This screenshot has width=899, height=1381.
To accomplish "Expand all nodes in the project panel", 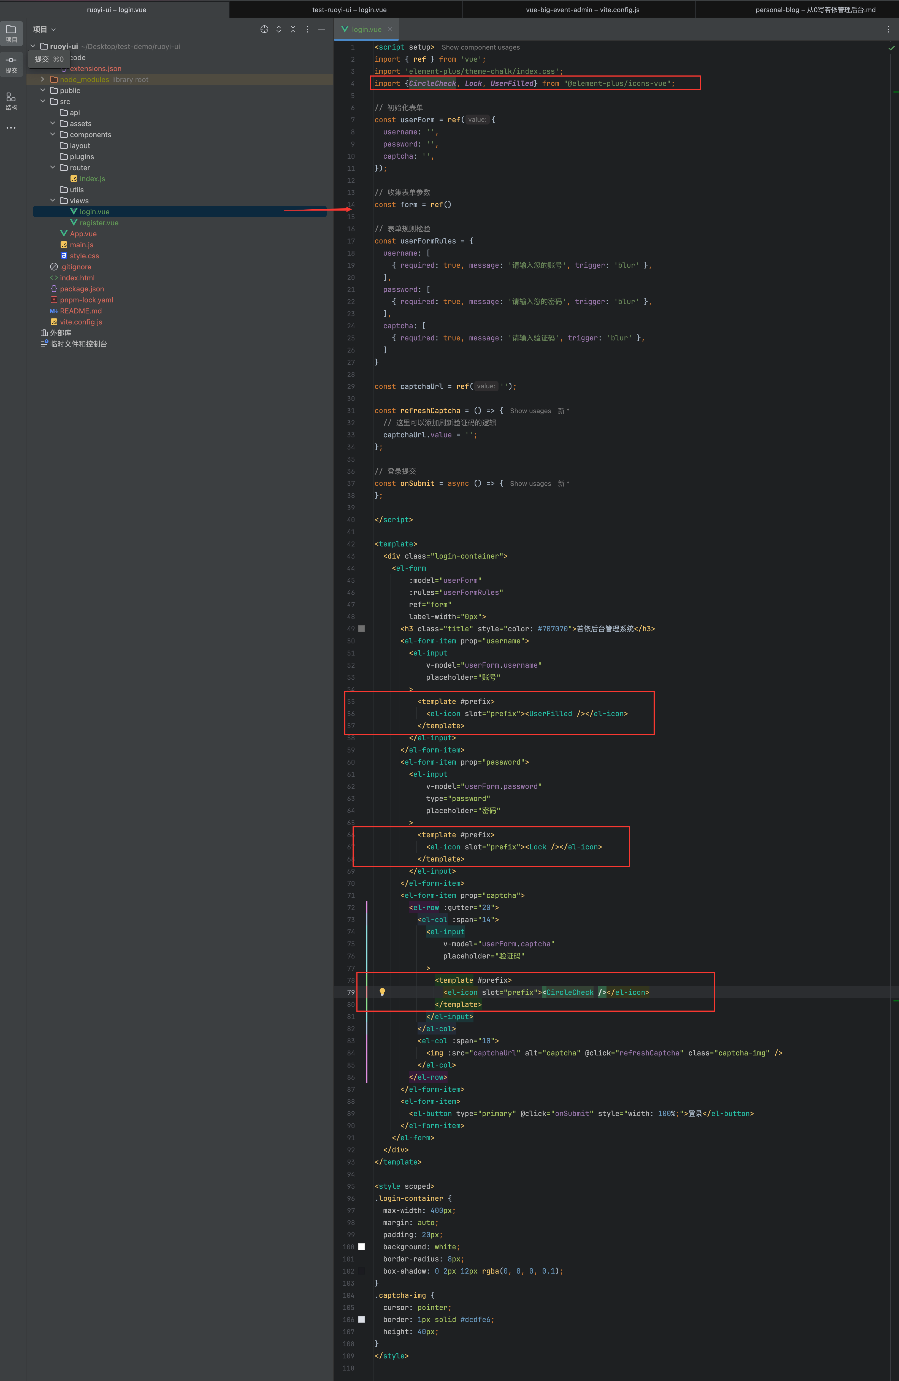I will click(x=278, y=29).
